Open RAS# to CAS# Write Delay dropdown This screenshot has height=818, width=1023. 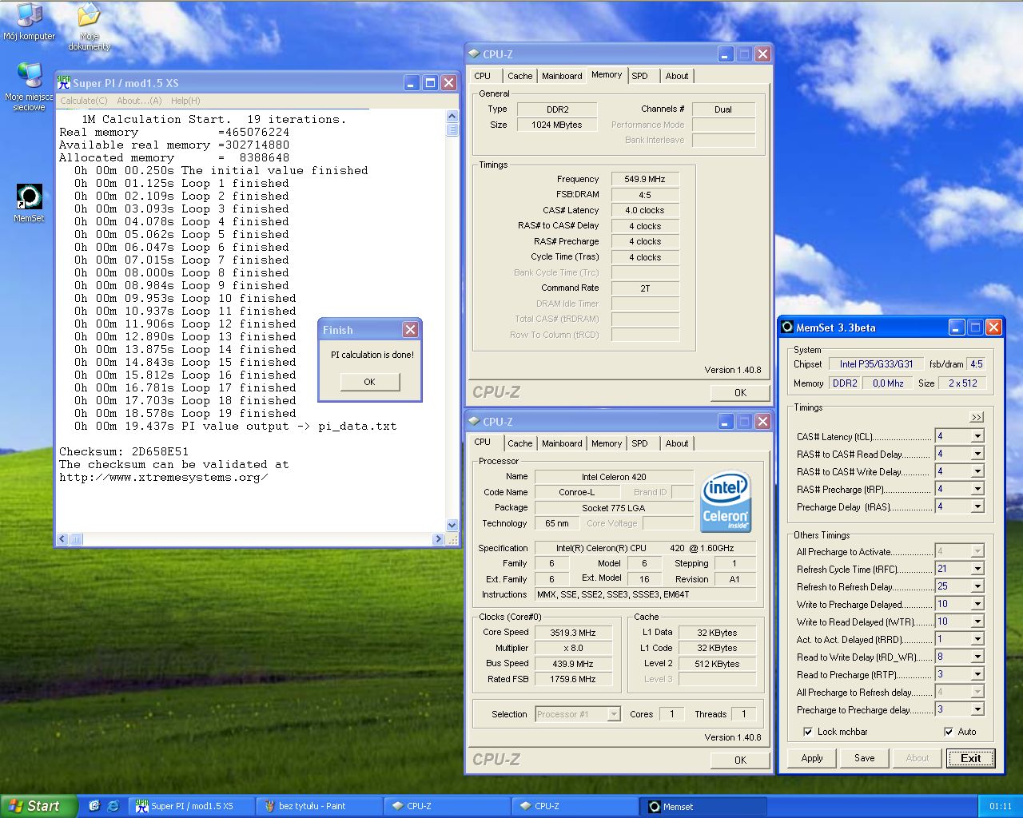[x=977, y=471]
